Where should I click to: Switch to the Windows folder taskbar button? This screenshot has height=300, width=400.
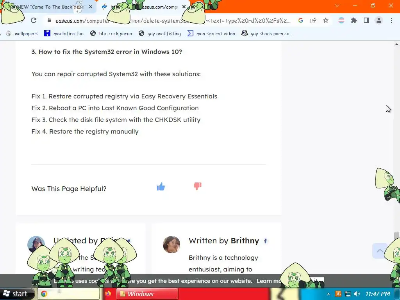(147, 294)
